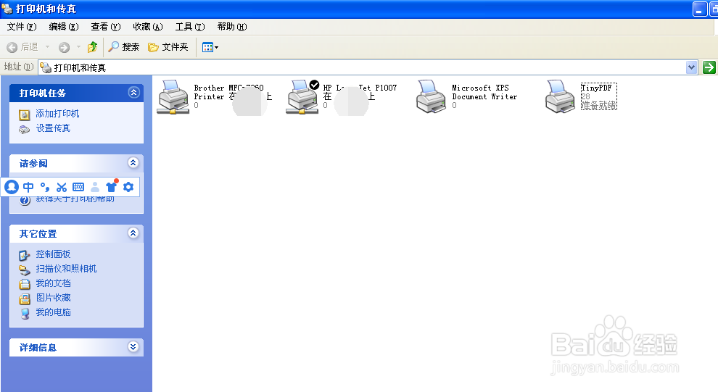Open the Views icon button

coord(210,47)
